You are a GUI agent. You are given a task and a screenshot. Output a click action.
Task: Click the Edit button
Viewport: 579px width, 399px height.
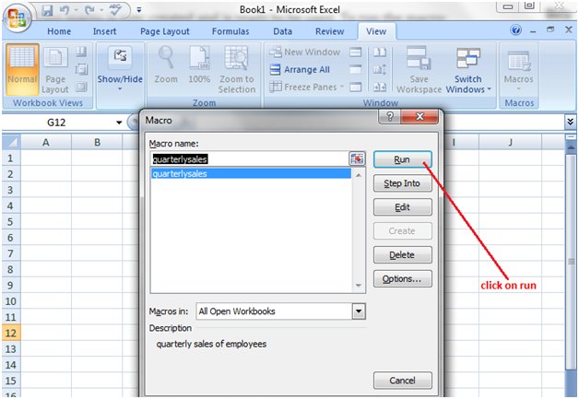click(402, 207)
